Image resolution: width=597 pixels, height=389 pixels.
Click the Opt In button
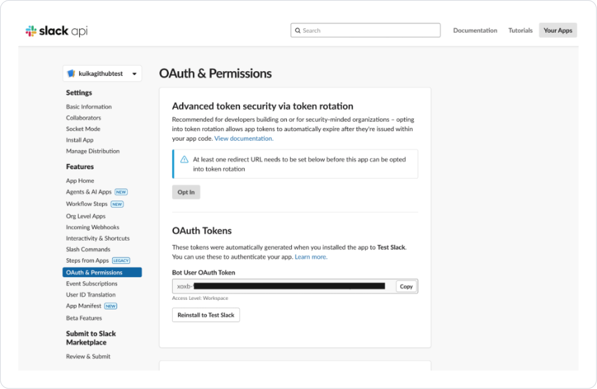pyautogui.click(x=186, y=192)
